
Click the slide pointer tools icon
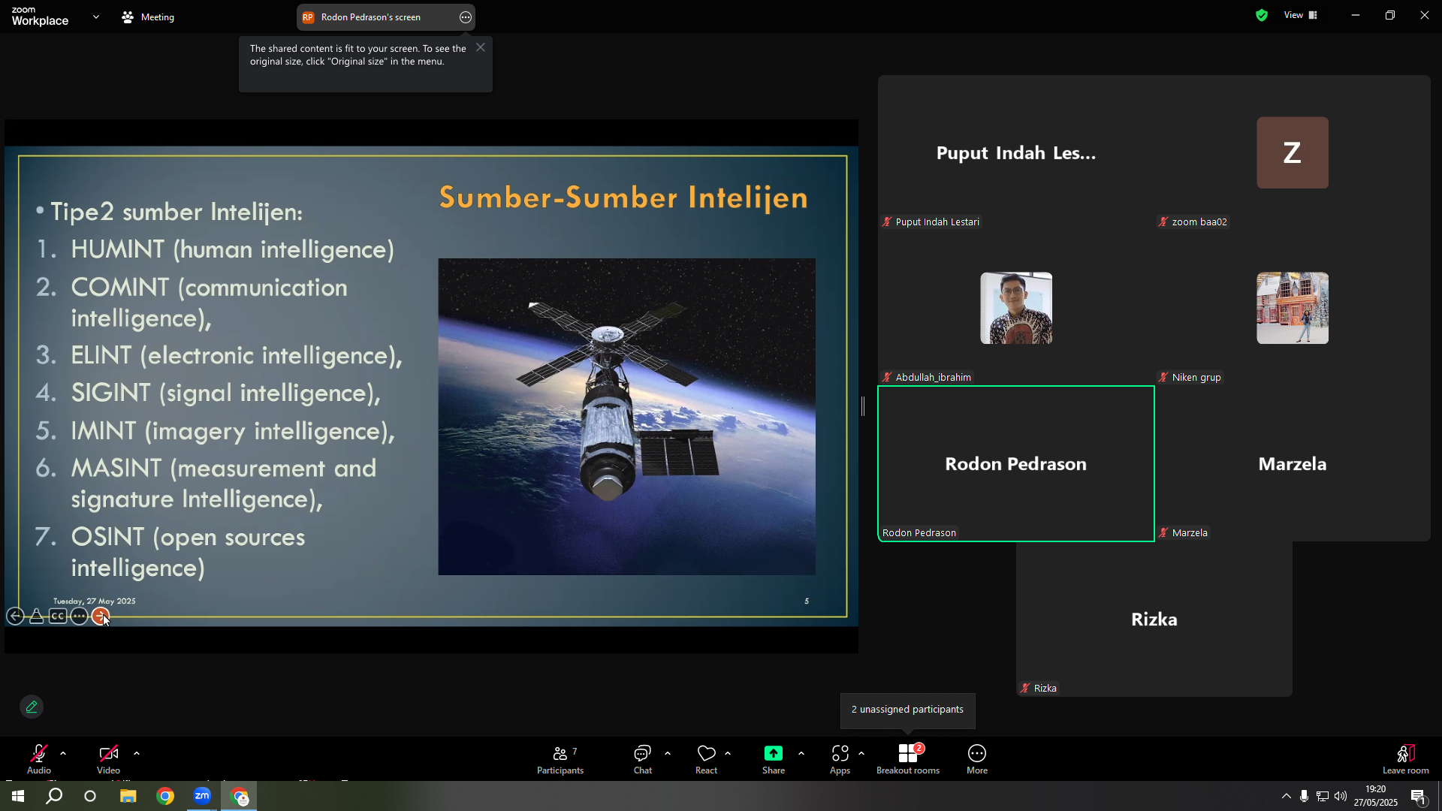[36, 617]
